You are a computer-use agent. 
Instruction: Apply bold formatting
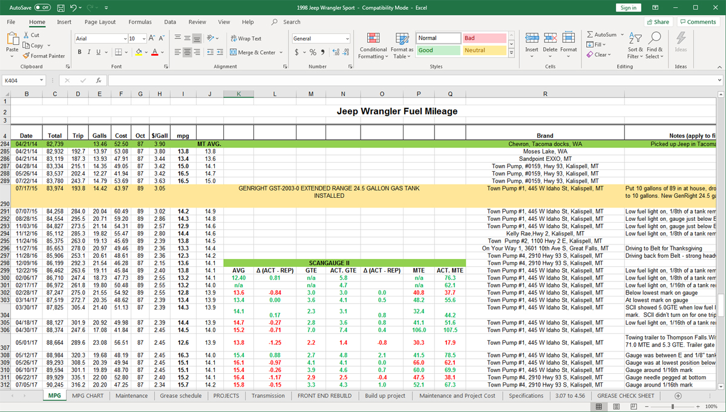point(80,52)
